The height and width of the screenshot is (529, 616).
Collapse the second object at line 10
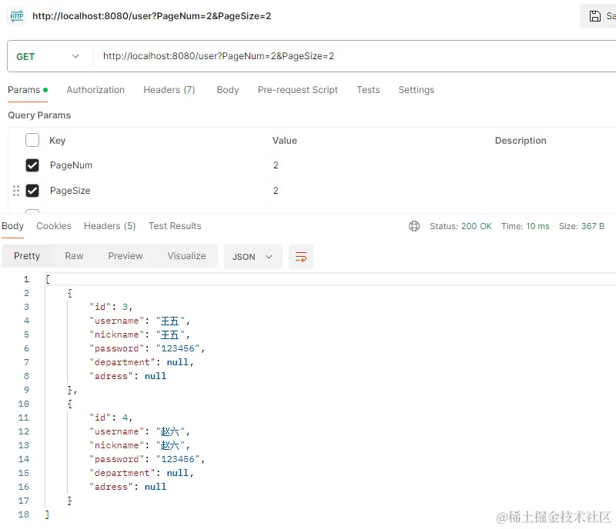coord(69,404)
